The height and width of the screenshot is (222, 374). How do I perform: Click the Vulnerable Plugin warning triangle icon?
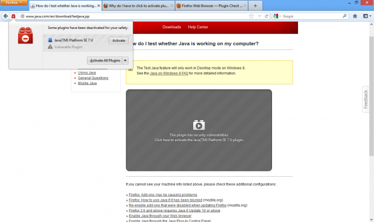click(x=50, y=46)
